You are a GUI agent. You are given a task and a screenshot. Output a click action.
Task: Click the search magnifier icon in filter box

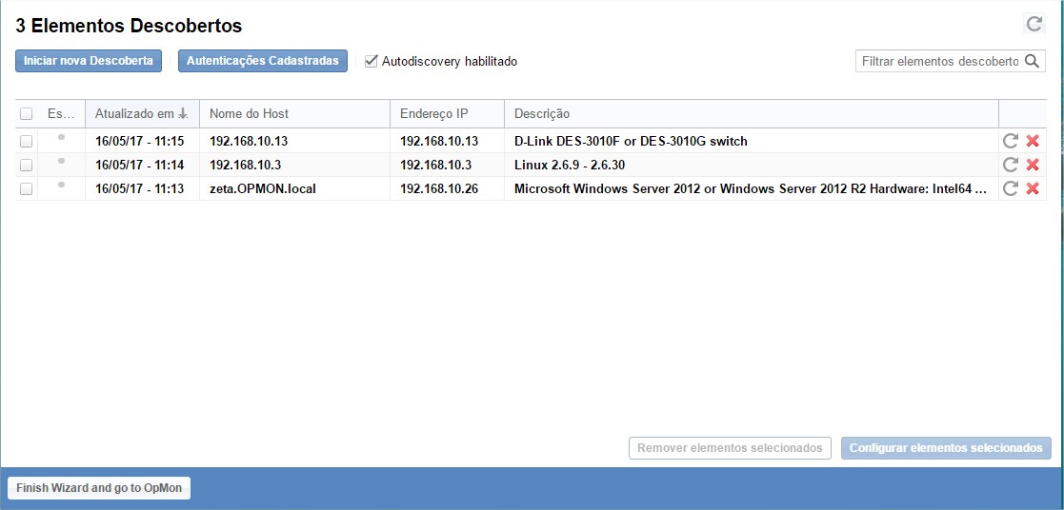[x=1032, y=61]
